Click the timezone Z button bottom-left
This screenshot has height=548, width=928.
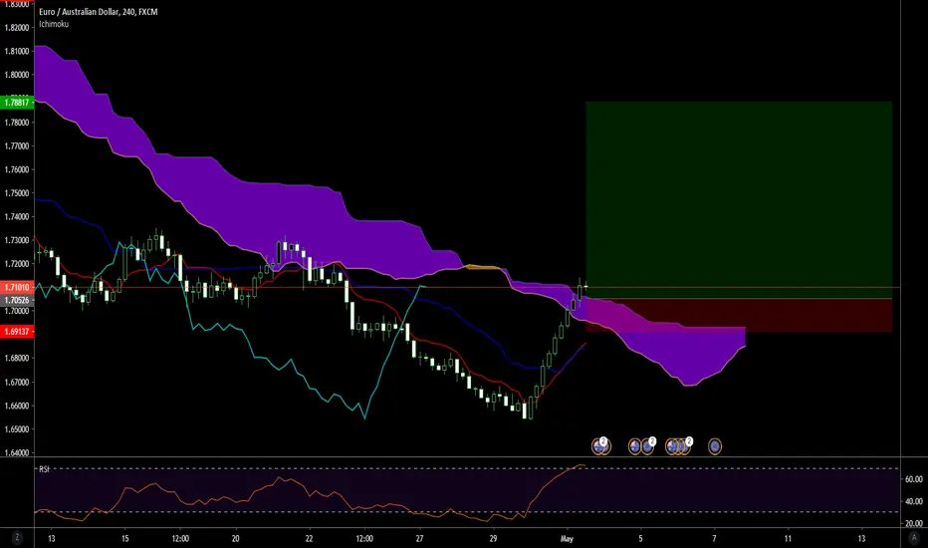(x=17, y=538)
